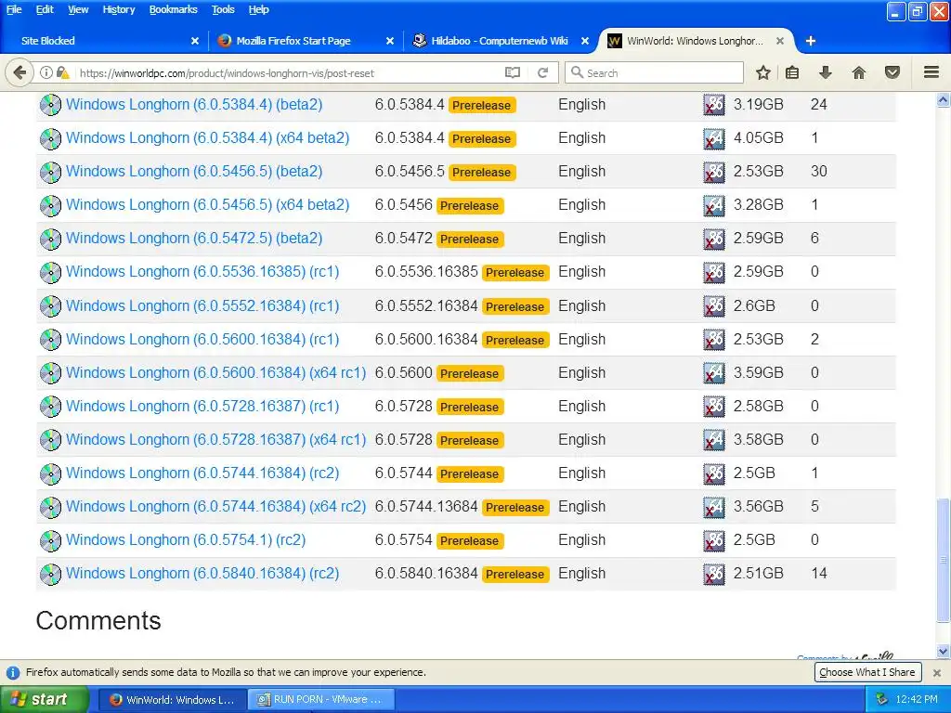951x713 pixels.
Task: Select the WinWorld: Windows Longhorn tab
Action: [x=697, y=41]
